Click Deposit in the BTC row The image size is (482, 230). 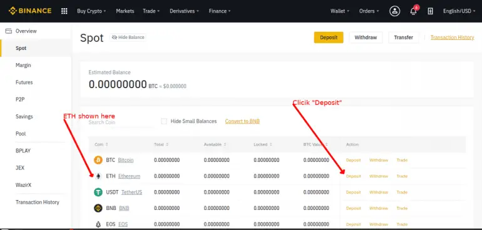pos(353,160)
